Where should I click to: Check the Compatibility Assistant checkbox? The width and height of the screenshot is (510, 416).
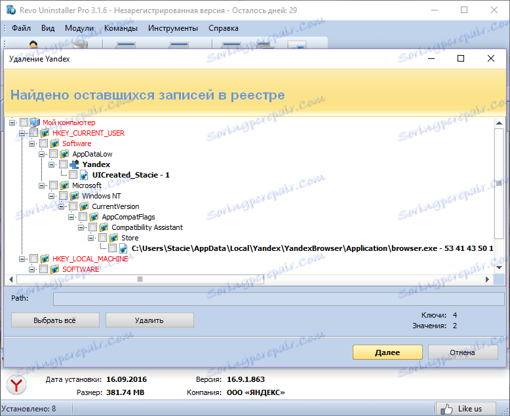(x=92, y=227)
